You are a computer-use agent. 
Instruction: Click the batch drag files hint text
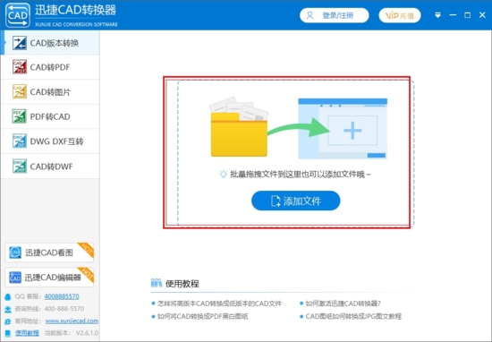click(x=301, y=175)
